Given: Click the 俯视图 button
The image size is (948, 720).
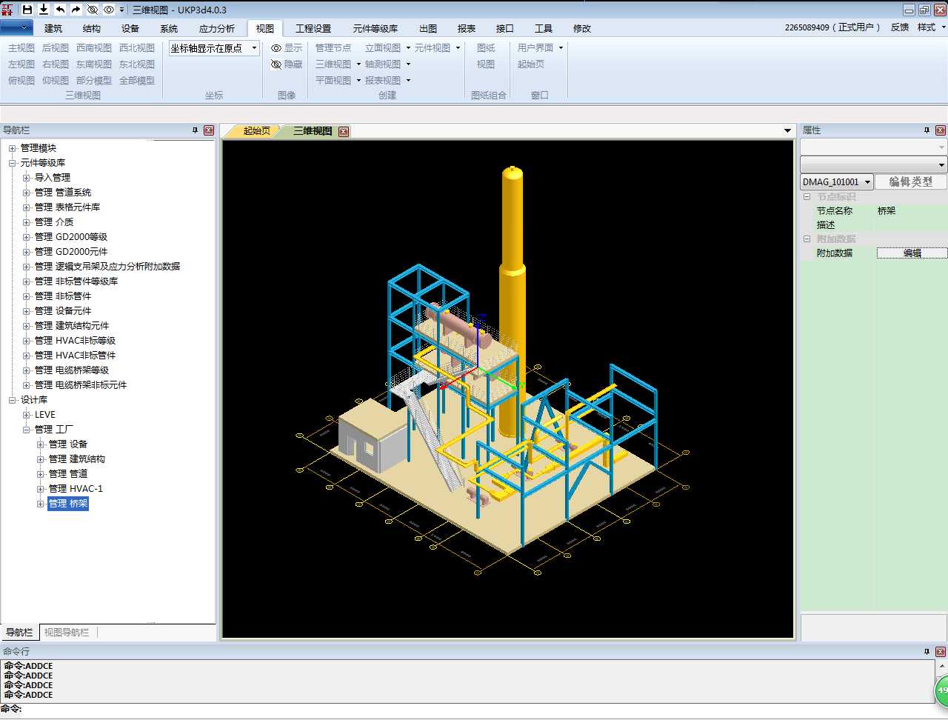Looking at the screenshot, I should click(21, 81).
